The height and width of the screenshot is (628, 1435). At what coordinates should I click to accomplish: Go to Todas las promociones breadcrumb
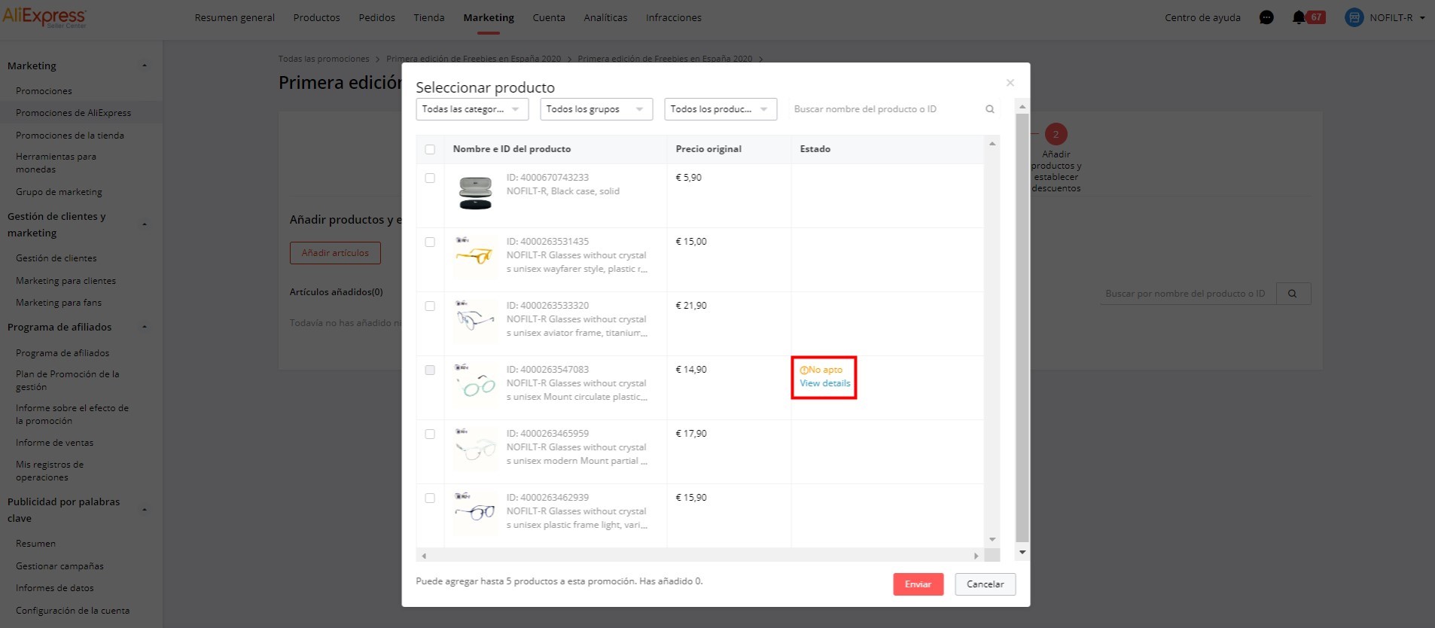click(324, 59)
